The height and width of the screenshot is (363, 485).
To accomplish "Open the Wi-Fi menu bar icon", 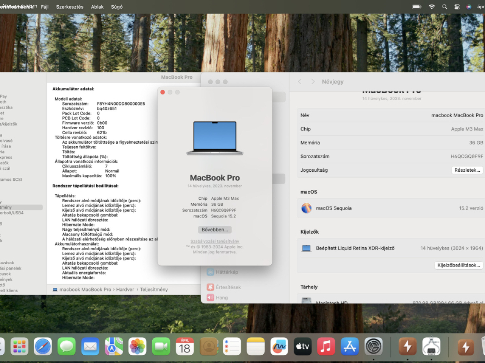I will pyautogui.click(x=432, y=7).
